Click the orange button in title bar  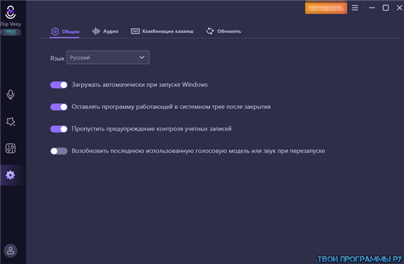(x=326, y=8)
